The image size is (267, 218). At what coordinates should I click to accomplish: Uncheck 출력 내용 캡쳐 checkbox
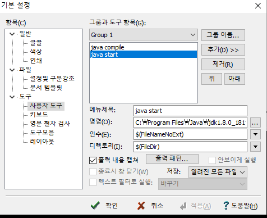[x=93, y=160]
